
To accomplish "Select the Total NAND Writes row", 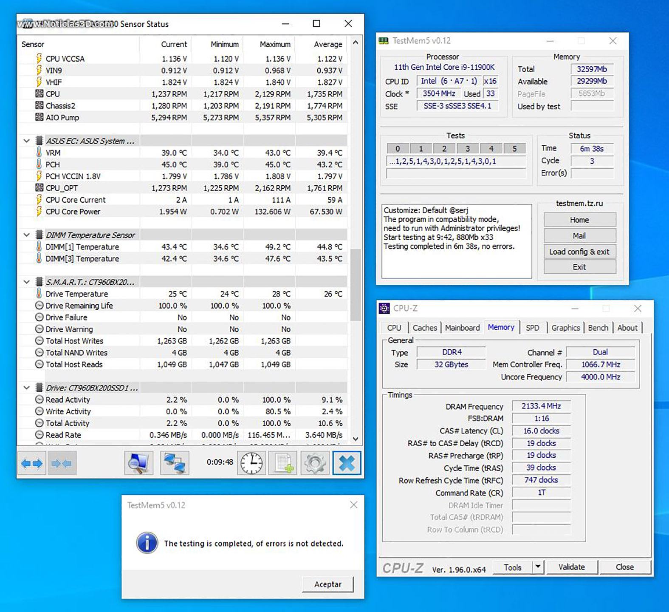I will [183, 352].
